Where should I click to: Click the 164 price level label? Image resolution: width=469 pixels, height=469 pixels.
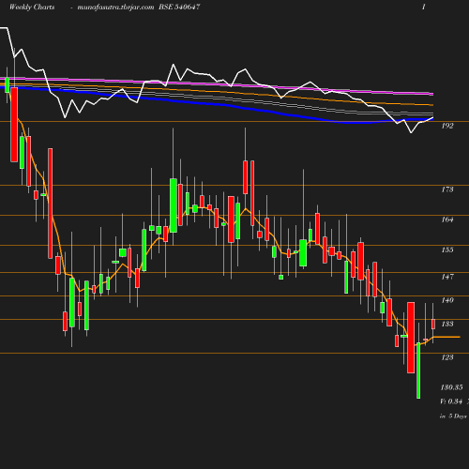pos(447,219)
